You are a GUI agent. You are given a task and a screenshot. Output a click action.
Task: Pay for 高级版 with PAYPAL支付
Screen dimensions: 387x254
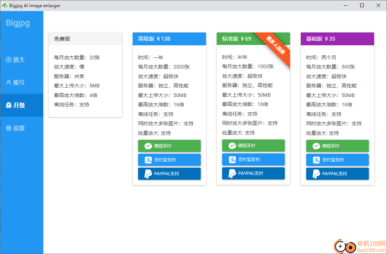pos(169,174)
